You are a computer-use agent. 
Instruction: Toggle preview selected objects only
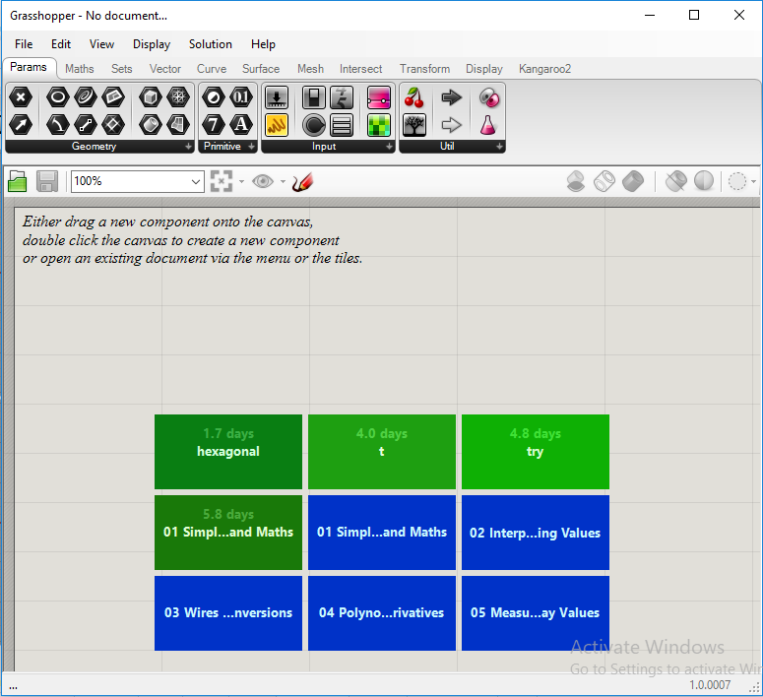tap(676, 181)
